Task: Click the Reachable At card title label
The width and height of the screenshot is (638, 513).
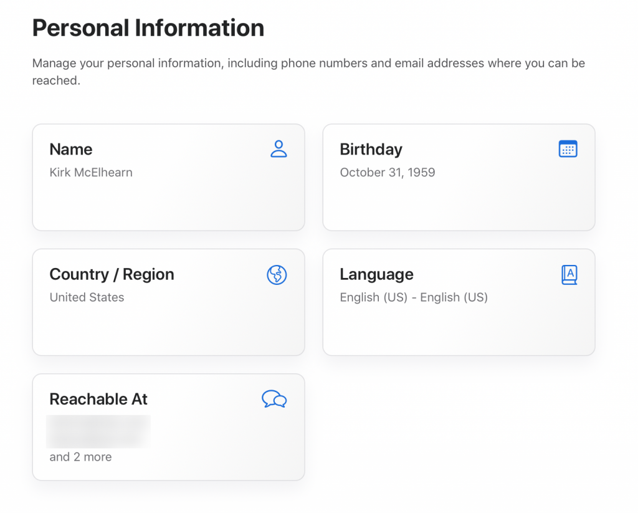Action: pyautogui.click(x=98, y=399)
